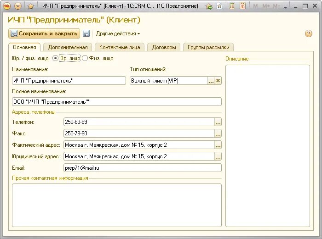The height and width of the screenshot is (239, 322).
Task: Open Факс ellipsis edit button
Action: tap(218, 133)
